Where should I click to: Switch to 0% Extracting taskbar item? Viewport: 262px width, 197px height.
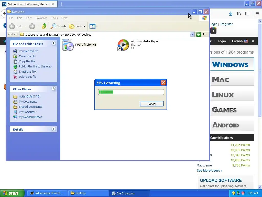click(x=129, y=193)
